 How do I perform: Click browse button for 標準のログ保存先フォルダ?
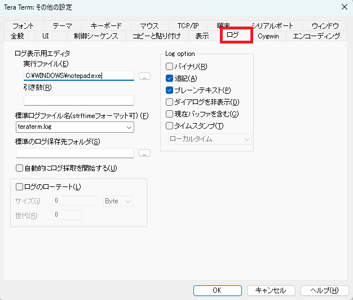[x=144, y=153]
